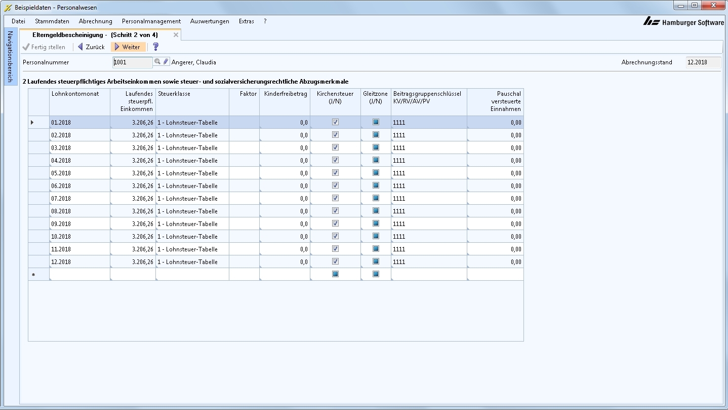Open the Abrechnung menu
Screen dimensions: 728x410
click(95, 21)
